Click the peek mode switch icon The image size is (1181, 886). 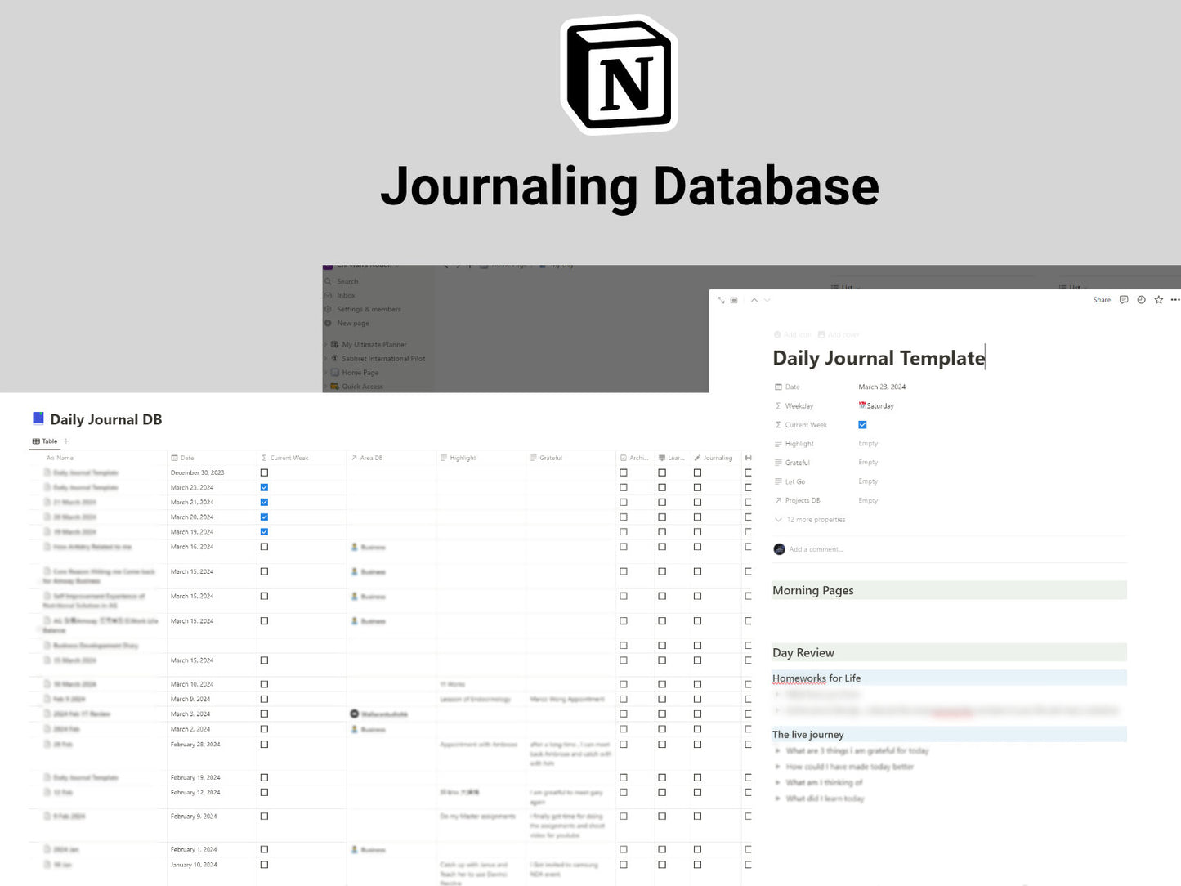point(734,300)
